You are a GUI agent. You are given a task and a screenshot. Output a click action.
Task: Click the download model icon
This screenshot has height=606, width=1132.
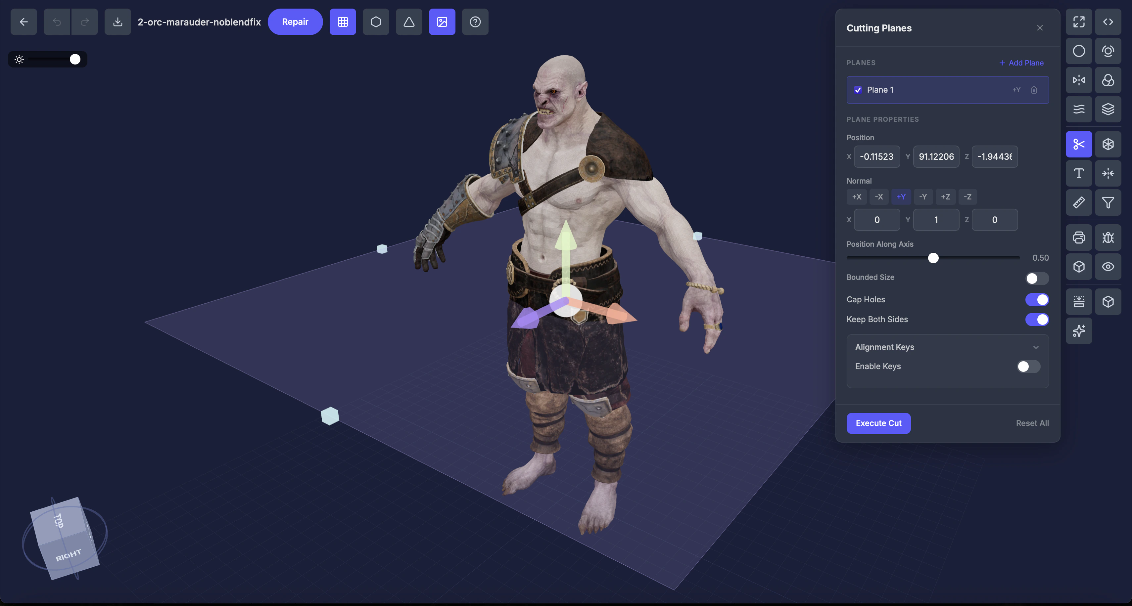tap(117, 22)
